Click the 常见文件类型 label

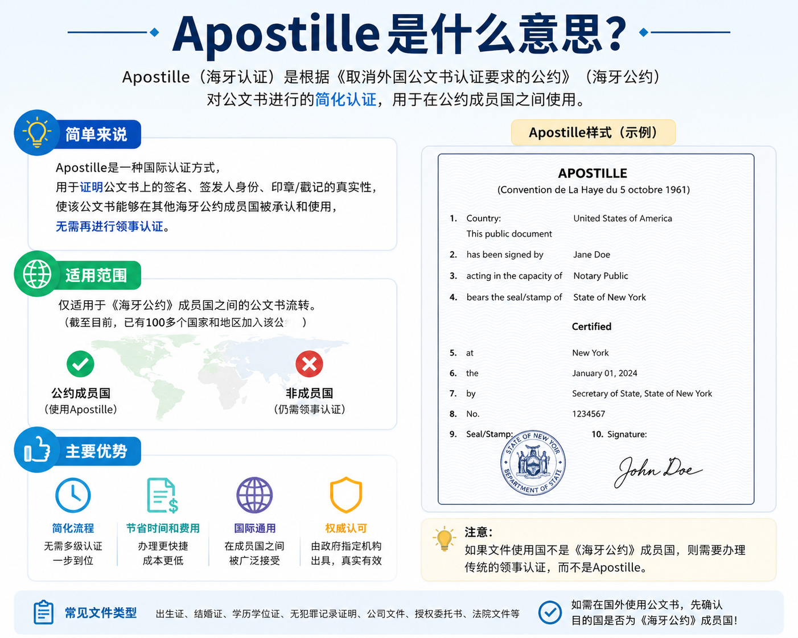pos(100,612)
